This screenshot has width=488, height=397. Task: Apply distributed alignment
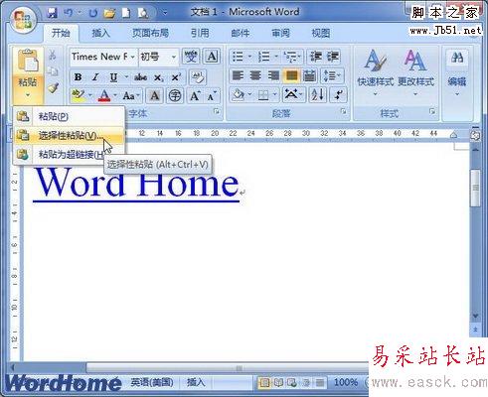coord(309,76)
